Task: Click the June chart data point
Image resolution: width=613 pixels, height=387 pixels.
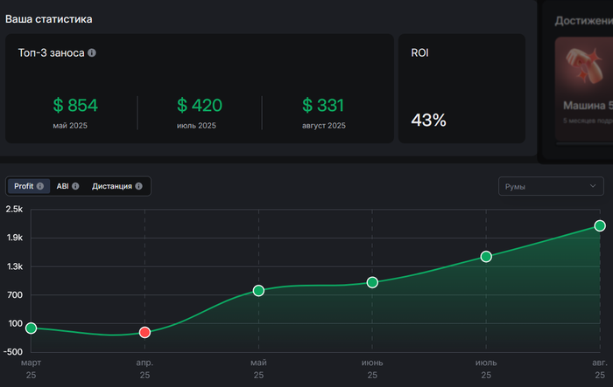Action: [x=372, y=282]
